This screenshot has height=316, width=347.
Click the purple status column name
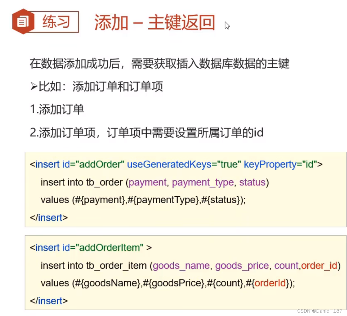252,182
